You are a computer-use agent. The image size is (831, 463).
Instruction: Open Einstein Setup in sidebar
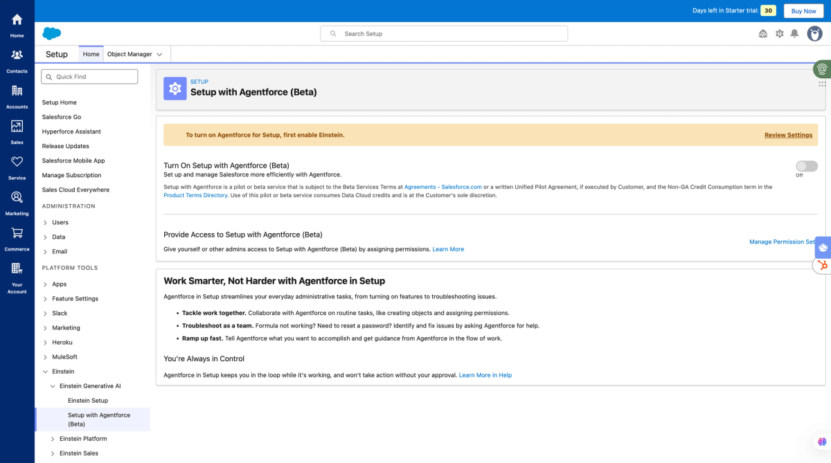88,401
